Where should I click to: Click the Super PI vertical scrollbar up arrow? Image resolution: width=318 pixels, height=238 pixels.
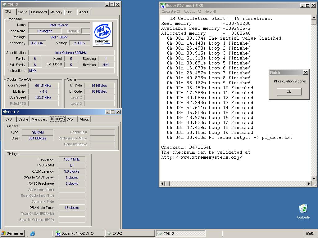314,17
